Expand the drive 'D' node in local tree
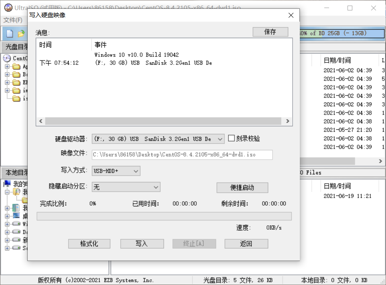The width and height of the screenshot is (386, 285). pyautogui.click(x=7, y=232)
